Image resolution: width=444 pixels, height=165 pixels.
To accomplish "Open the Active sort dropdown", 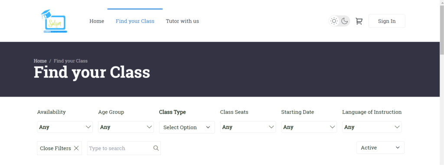I will (381, 148).
